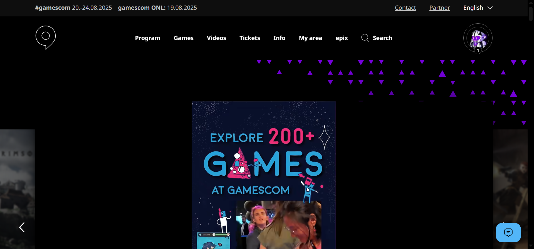Screen dimensions: 534x249
Task: Open the Games menu
Action: click(x=184, y=38)
